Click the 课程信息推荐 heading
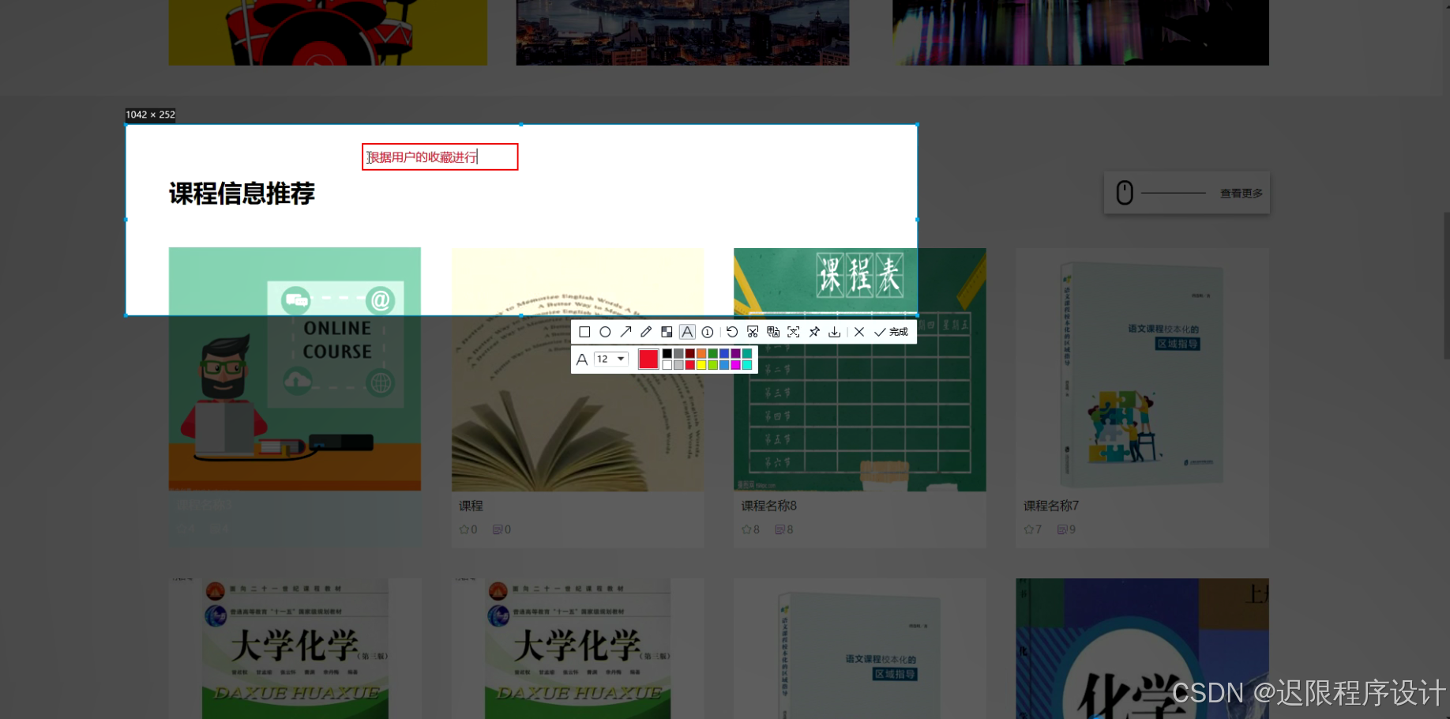The height and width of the screenshot is (719, 1450). [242, 194]
